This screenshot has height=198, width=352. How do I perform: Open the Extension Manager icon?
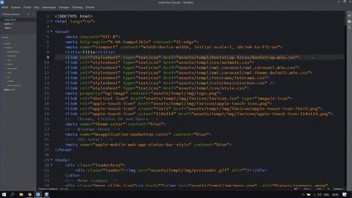pyautogui.click(x=349, y=21)
